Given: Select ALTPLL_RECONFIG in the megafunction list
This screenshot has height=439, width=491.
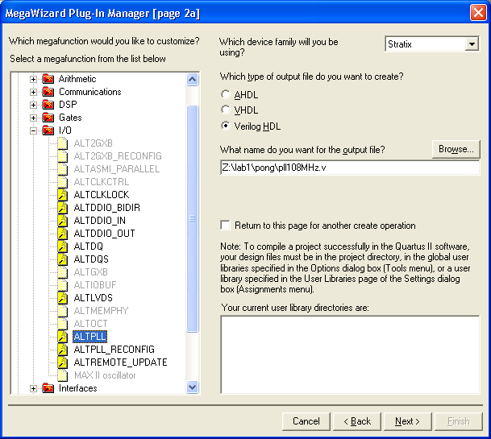Looking at the screenshot, I should [114, 350].
